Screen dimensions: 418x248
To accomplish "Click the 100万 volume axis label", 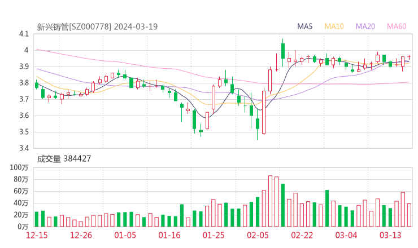I will [19, 168].
